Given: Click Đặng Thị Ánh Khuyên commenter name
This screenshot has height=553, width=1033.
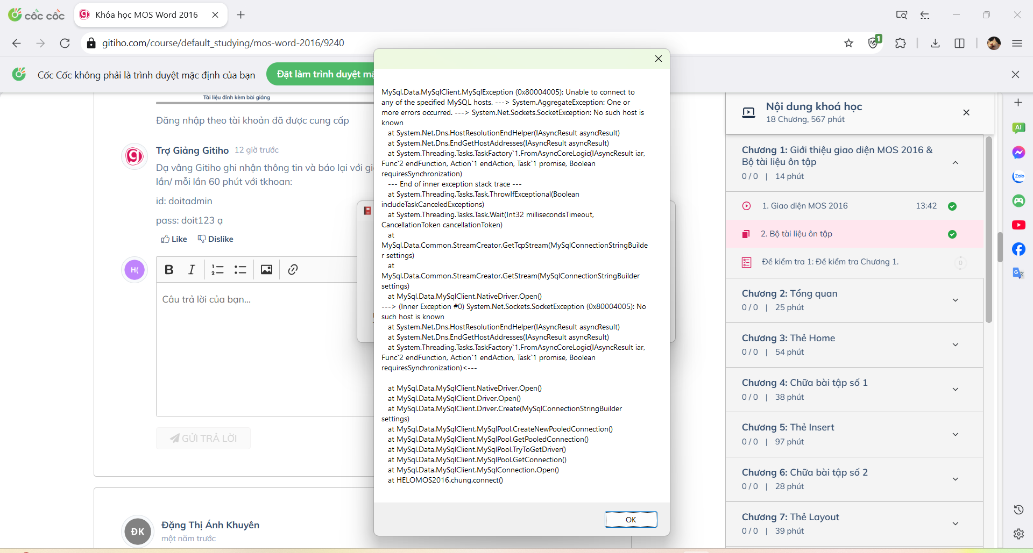Looking at the screenshot, I should [210, 525].
